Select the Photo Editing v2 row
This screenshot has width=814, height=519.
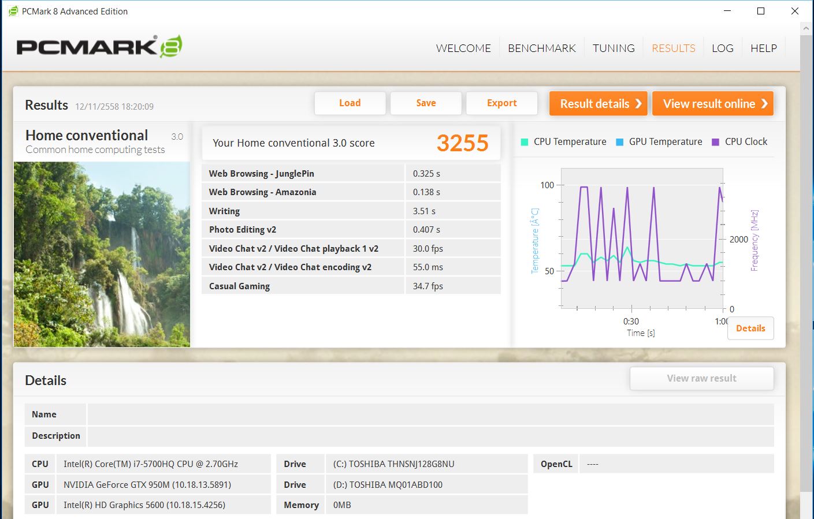coord(351,230)
